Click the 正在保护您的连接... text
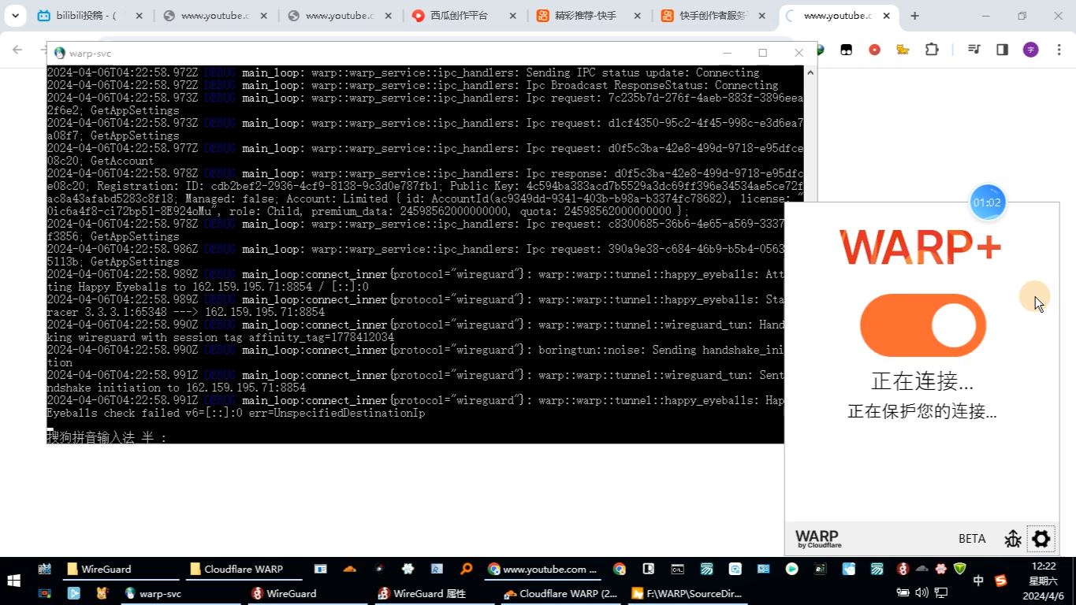Image resolution: width=1076 pixels, height=605 pixels. click(922, 411)
